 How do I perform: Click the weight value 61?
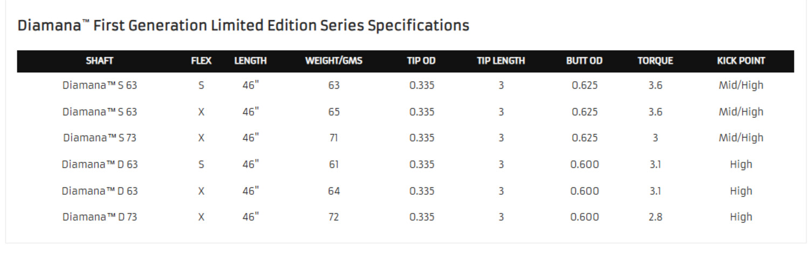pyautogui.click(x=334, y=164)
